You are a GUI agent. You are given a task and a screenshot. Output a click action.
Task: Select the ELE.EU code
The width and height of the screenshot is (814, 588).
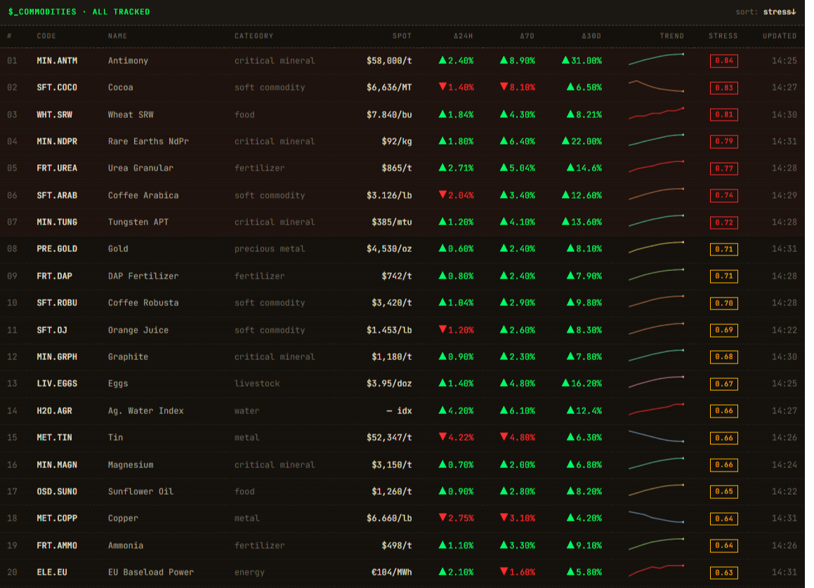pyautogui.click(x=52, y=573)
